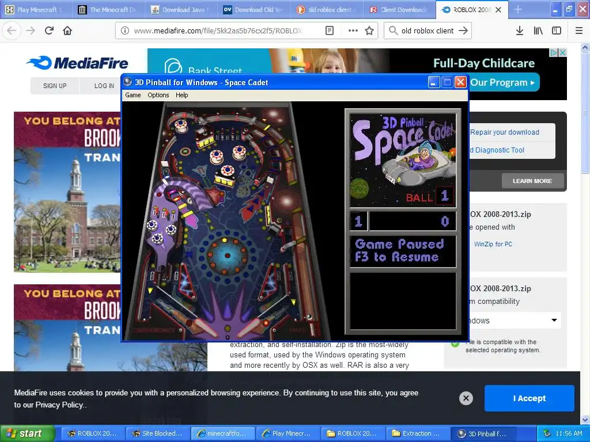Open the Site Blocked taskbar item

tap(157, 433)
